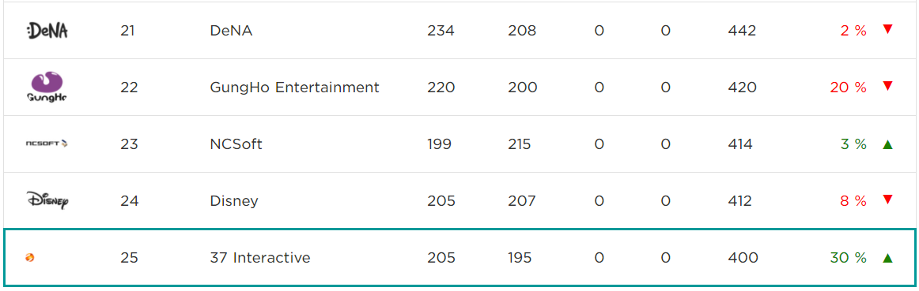
Task: Click total value 442 in DeNA row
Action: [742, 31]
